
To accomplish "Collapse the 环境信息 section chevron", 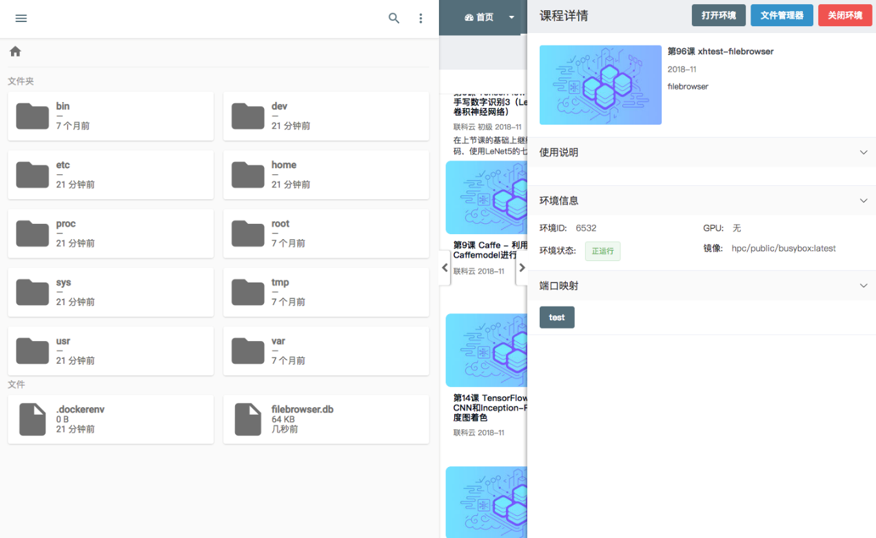I will tap(863, 200).
